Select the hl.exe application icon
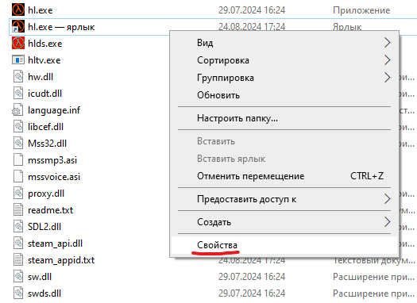 tap(18, 10)
